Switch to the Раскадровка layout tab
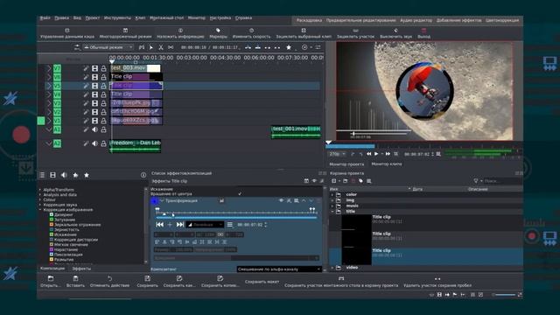 coord(309,20)
